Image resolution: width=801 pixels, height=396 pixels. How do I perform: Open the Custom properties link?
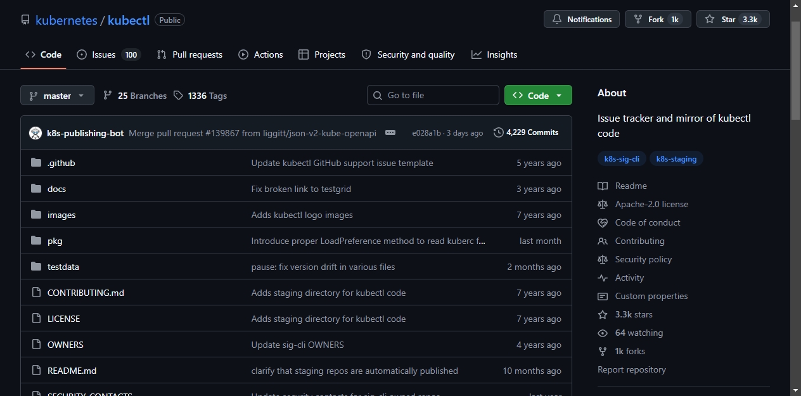(643, 296)
